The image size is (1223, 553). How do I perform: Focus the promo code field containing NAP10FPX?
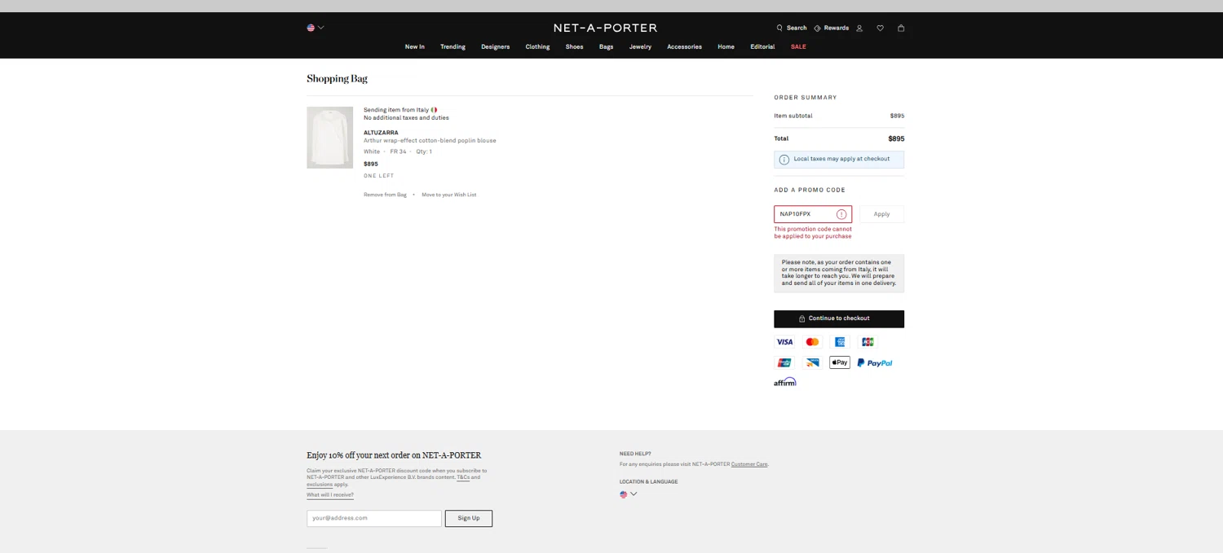coord(812,214)
